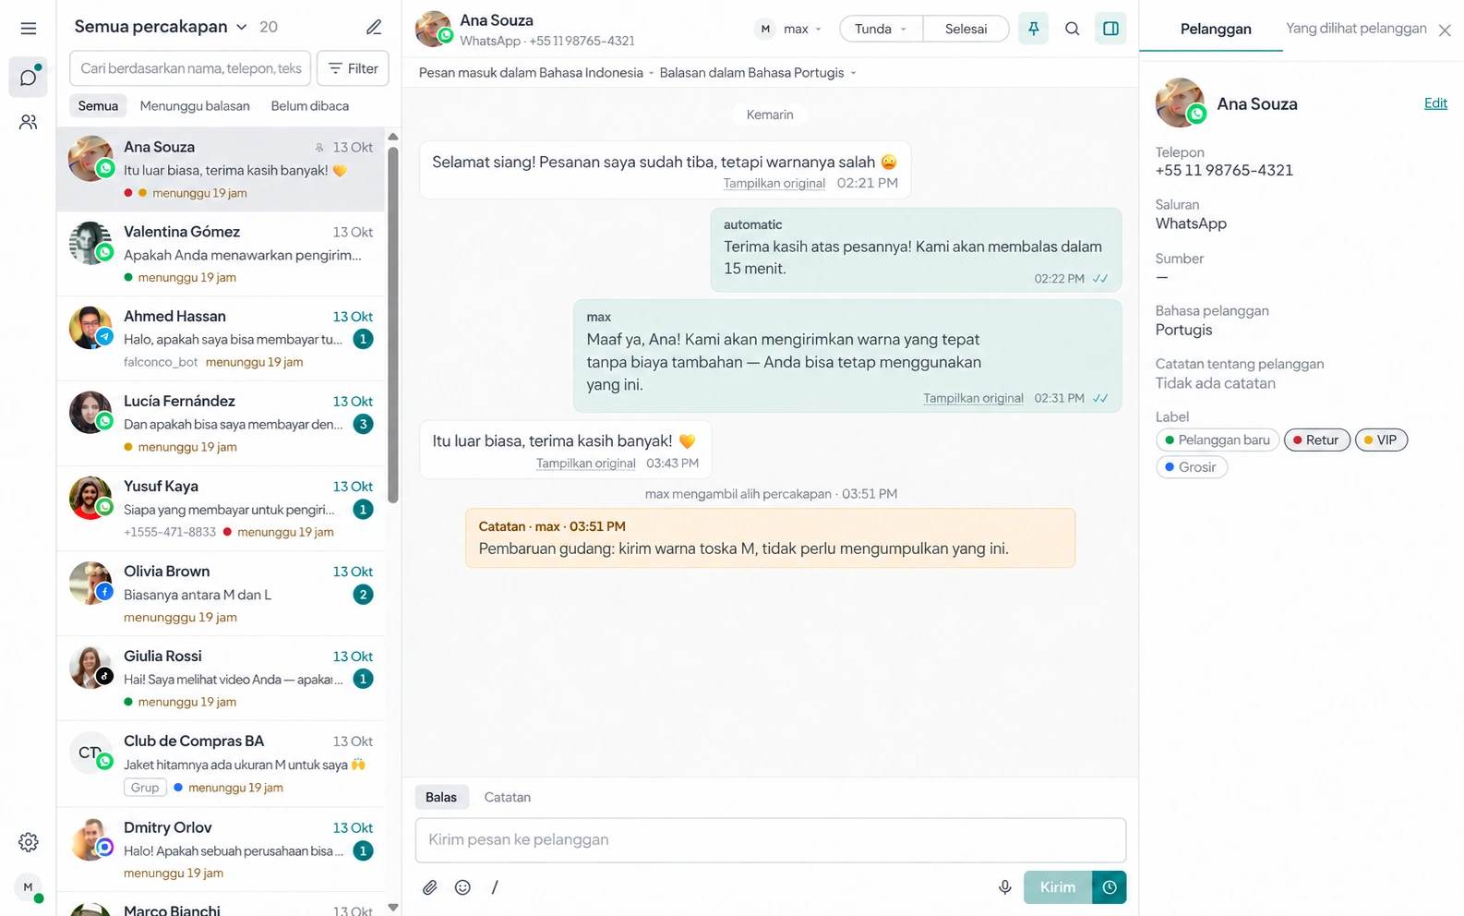Toggle the Grosir label

[1192, 467]
